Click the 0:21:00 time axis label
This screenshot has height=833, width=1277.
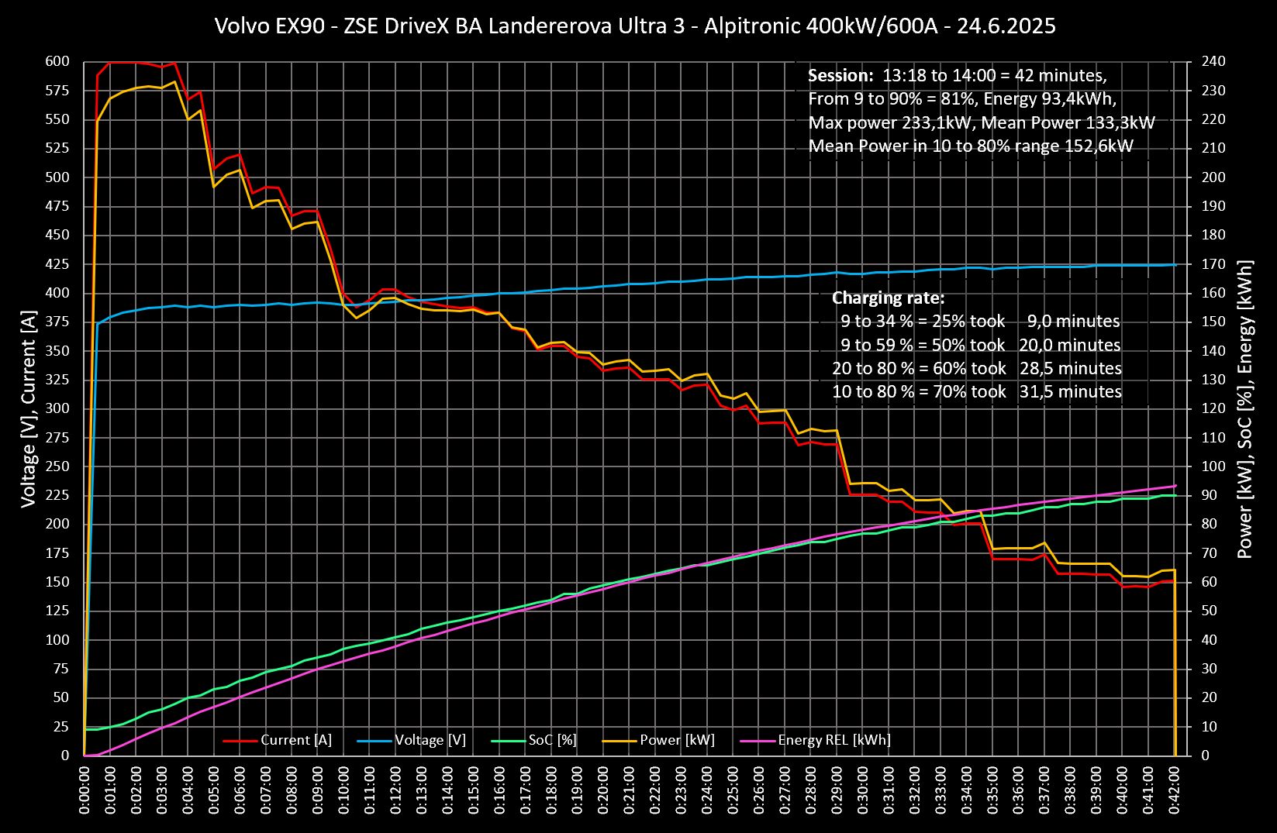click(630, 790)
